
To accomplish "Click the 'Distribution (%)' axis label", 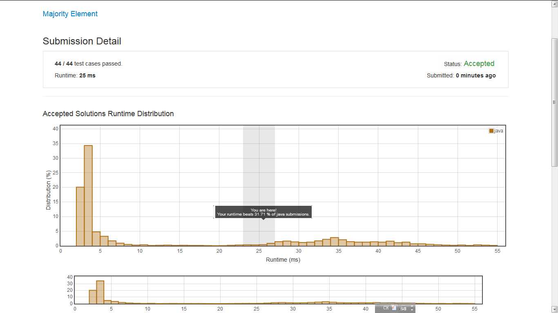I will click(49, 190).
